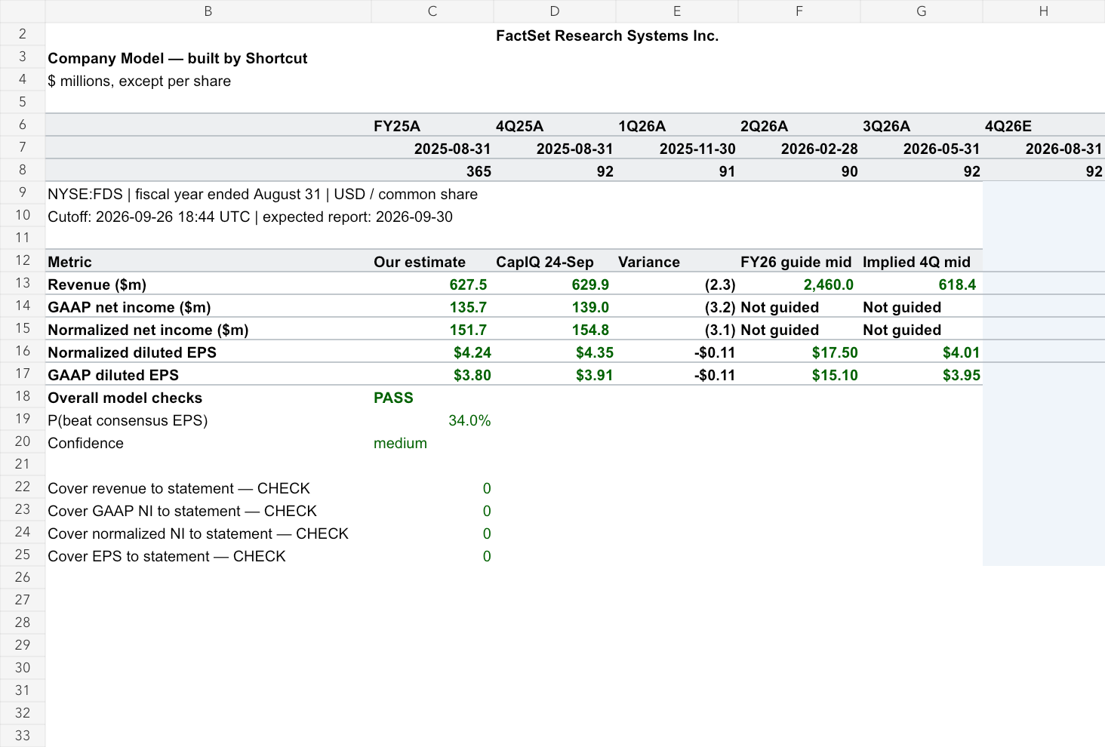Click 'Cover normalized NI to statement — CHECK' label

coord(198,533)
